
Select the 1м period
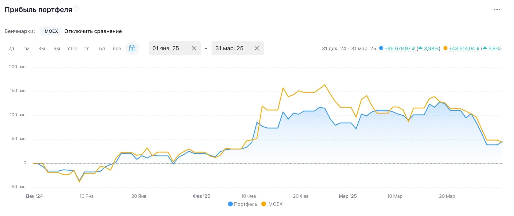[x=27, y=49]
